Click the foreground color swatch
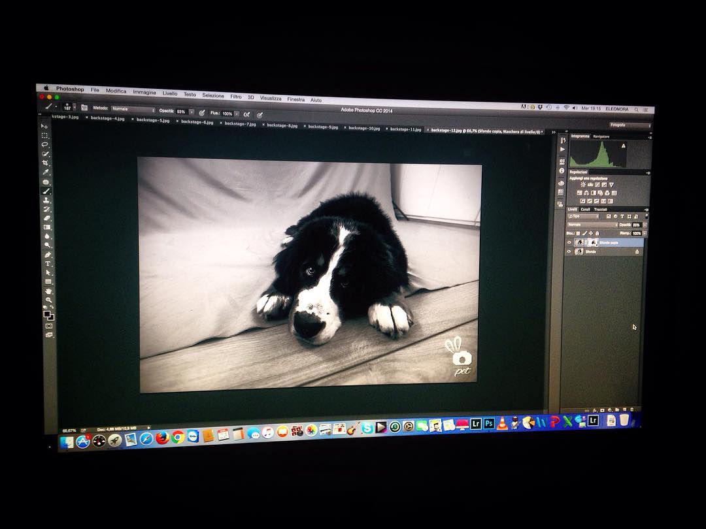This screenshot has height=529, width=706. [47, 313]
